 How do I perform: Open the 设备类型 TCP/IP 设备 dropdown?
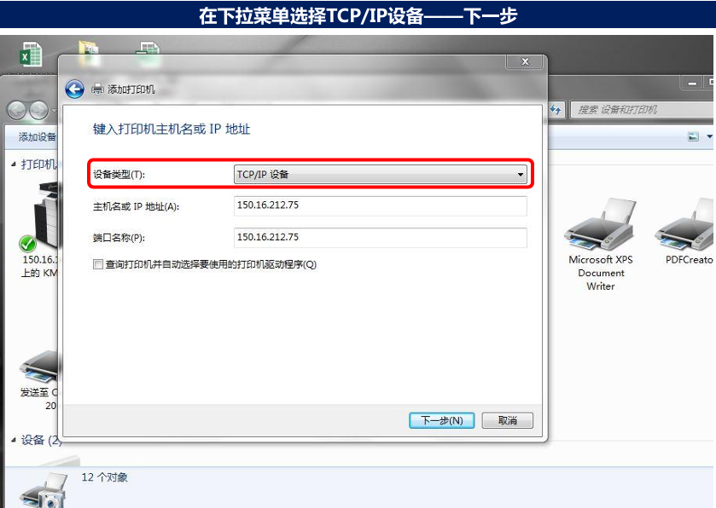[380, 174]
